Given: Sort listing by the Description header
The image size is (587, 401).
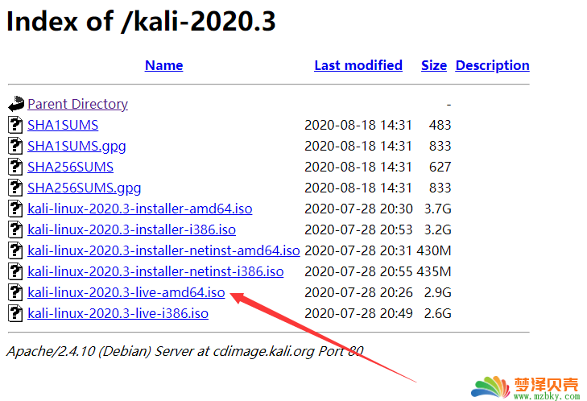Looking at the screenshot, I should click(x=492, y=65).
